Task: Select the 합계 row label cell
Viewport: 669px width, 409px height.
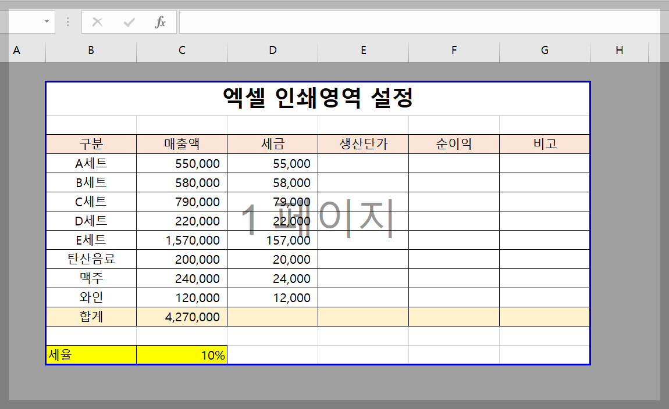Action: (x=90, y=317)
